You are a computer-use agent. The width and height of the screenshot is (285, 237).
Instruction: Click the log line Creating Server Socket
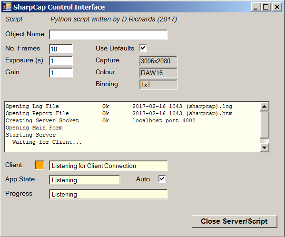42,120
